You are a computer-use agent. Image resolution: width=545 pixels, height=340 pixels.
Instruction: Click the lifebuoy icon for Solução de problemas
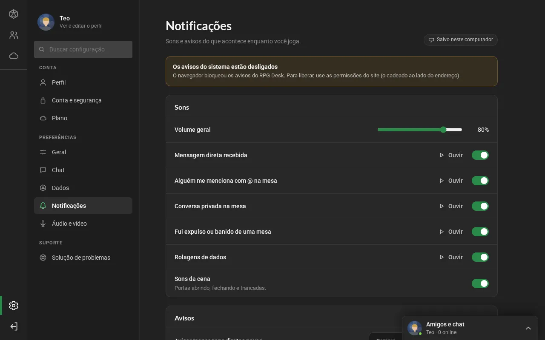43,258
